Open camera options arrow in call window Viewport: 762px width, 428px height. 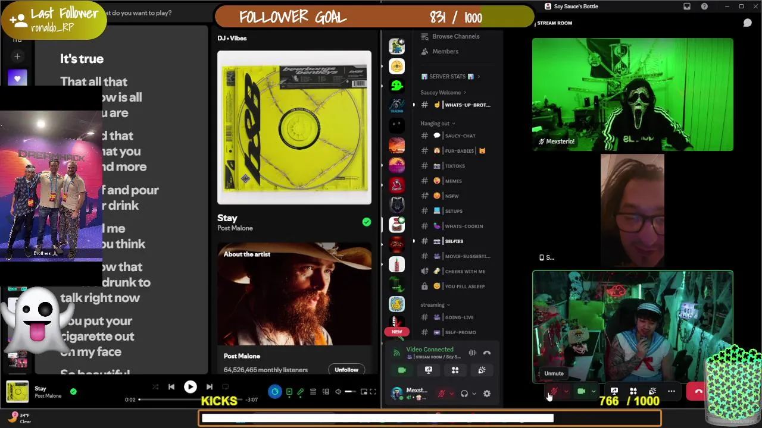593,391
